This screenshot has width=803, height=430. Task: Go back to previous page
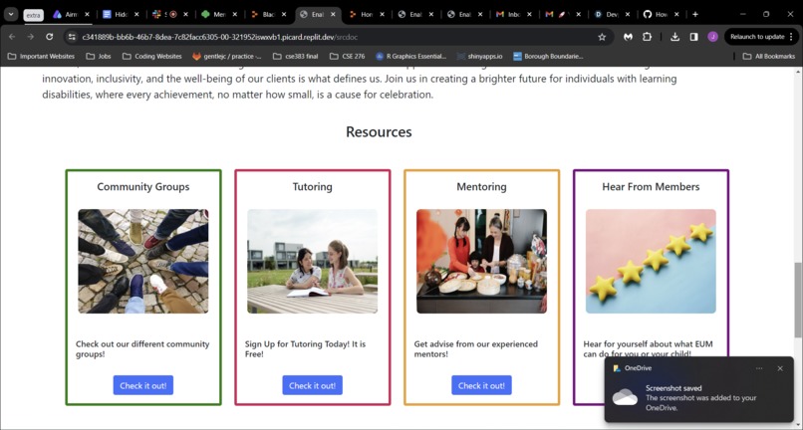click(x=12, y=37)
